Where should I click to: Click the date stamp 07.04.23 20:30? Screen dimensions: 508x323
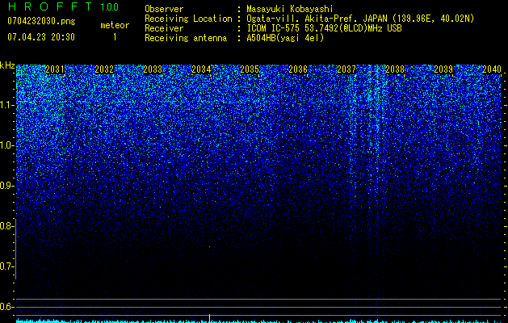[x=41, y=37]
